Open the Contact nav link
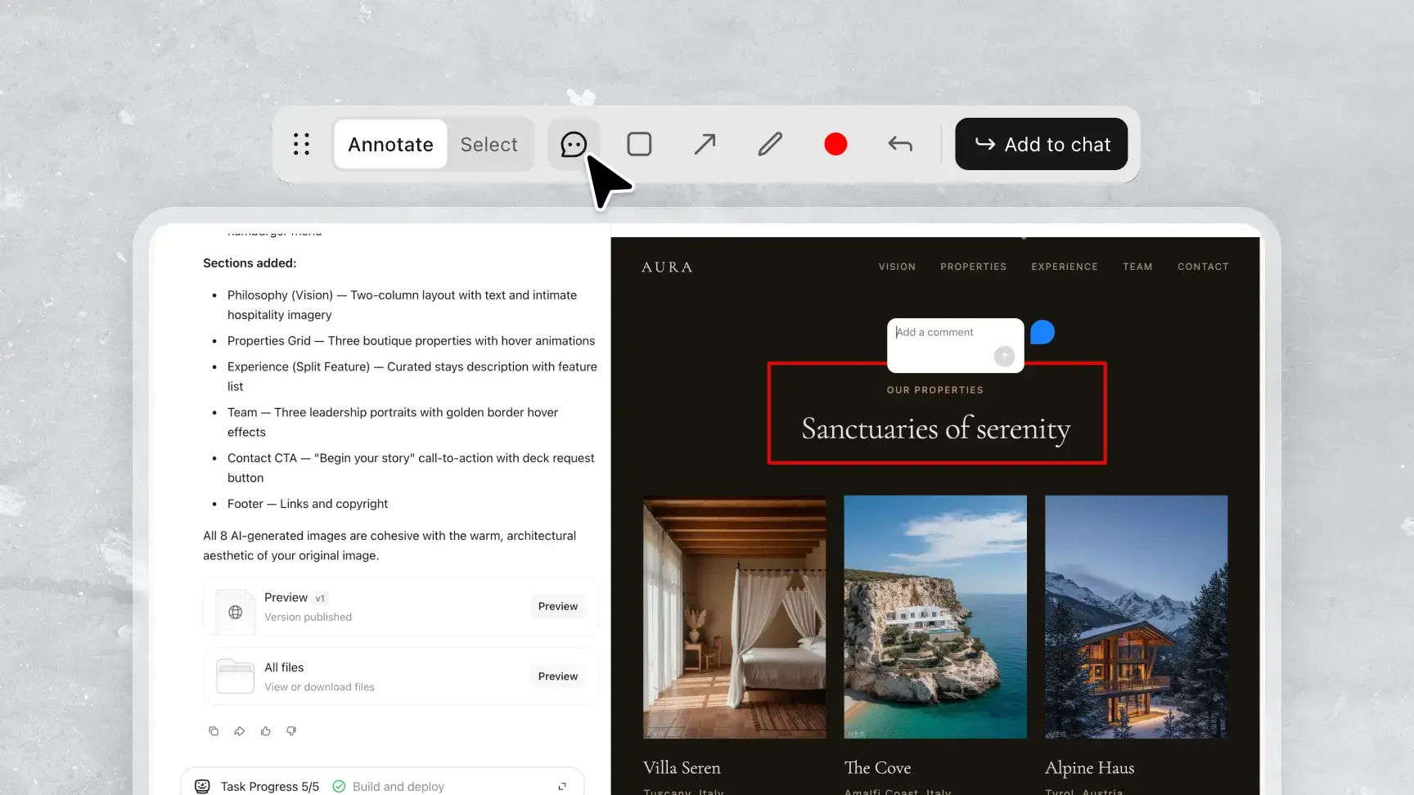Image resolution: width=1414 pixels, height=795 pixels. click(1203, 267)
